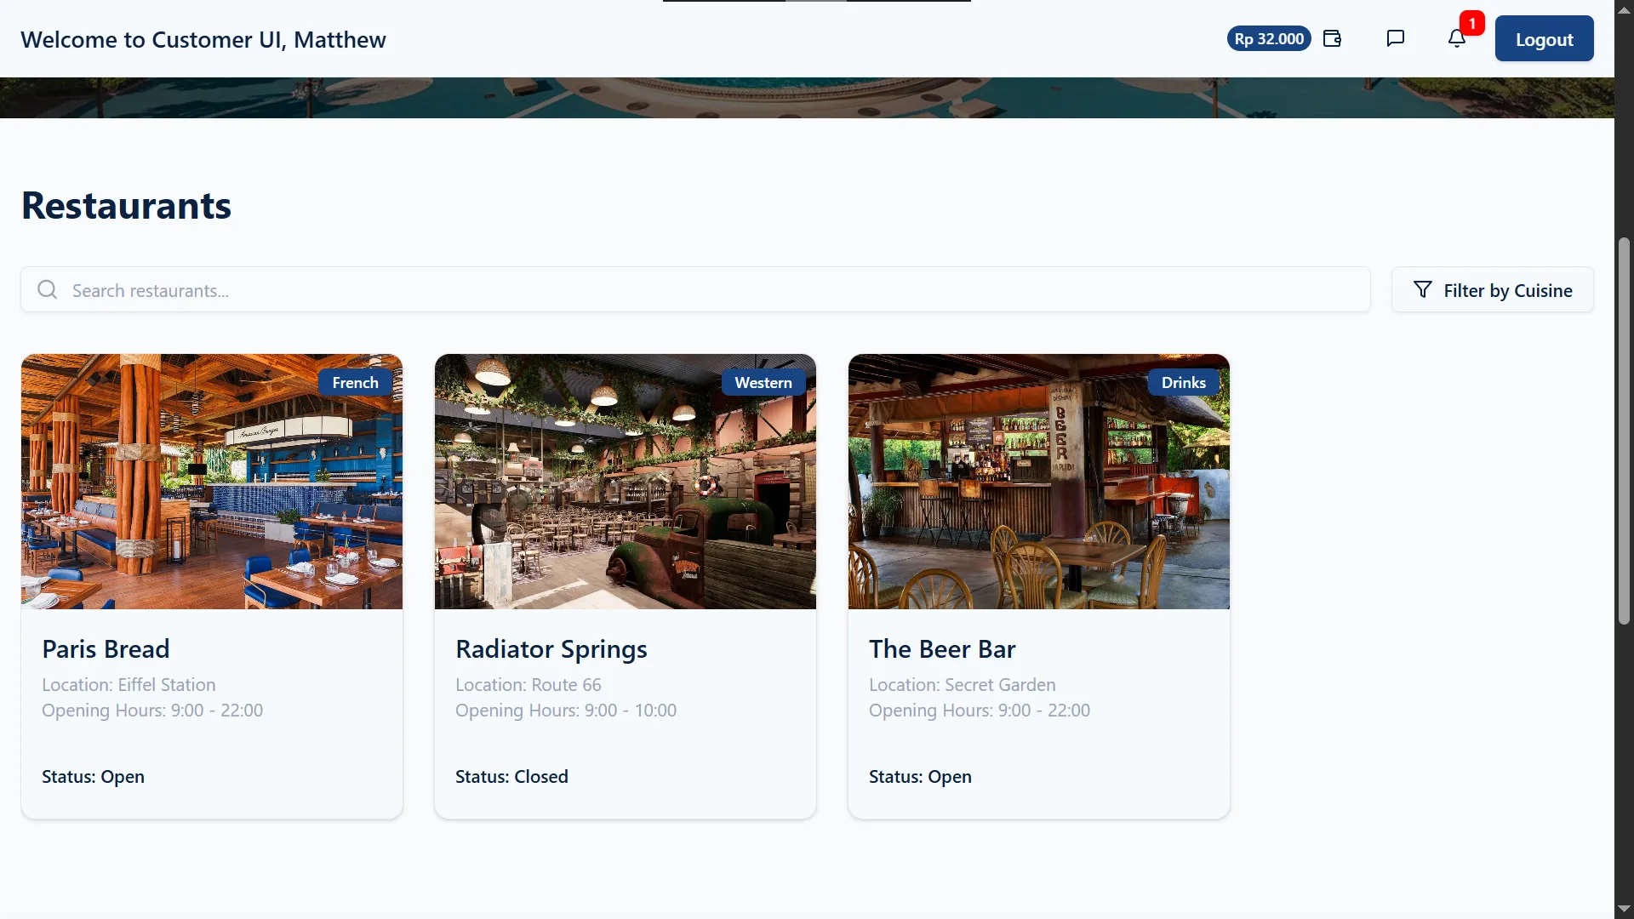This screenshot has height=919, width=1634.
Task: Log out with the Logout button
Action: [1544, 39]
